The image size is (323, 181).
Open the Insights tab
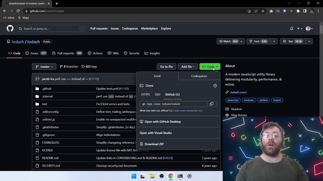[x=152, y=53]
